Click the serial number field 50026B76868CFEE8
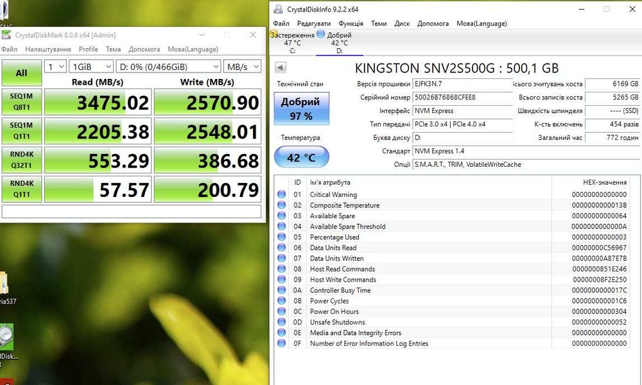This screenshot has height=385, width=642. coord(462,98)
